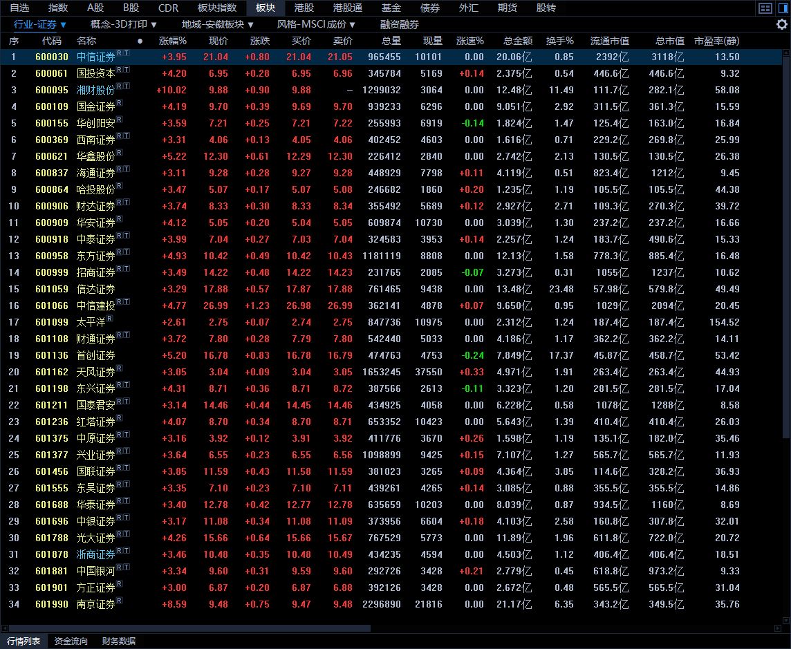
Task: Switch to the multi-window grid layout icon
Action: 765,8
